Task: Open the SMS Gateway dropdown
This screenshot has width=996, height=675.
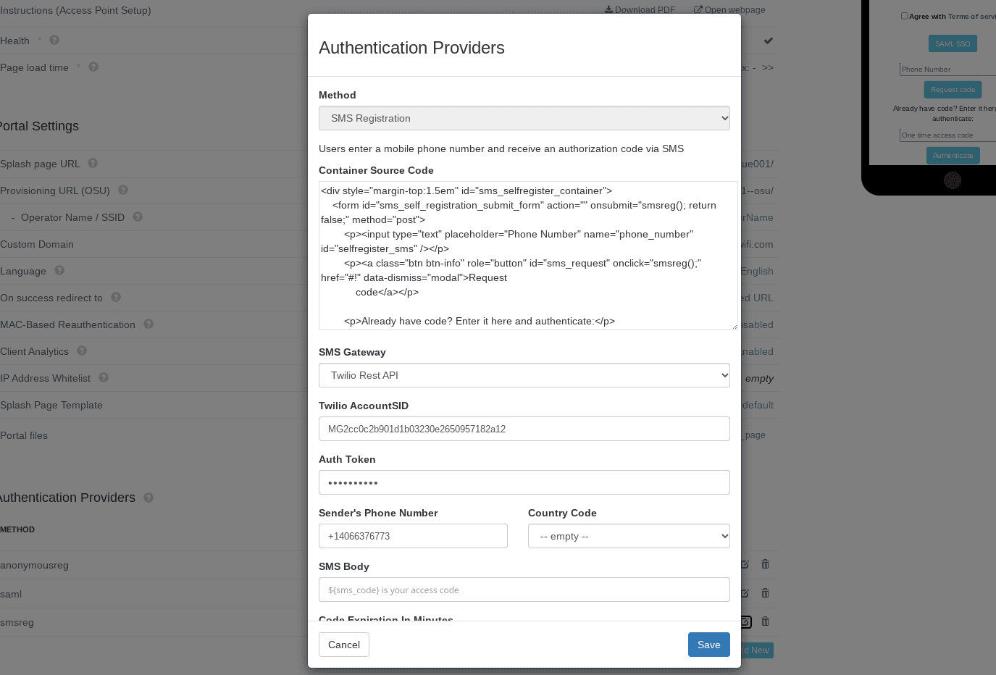Action: pyautogui.click(x=524, y=375)
